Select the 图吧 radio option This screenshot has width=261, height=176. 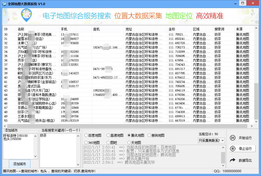point(108,142)
